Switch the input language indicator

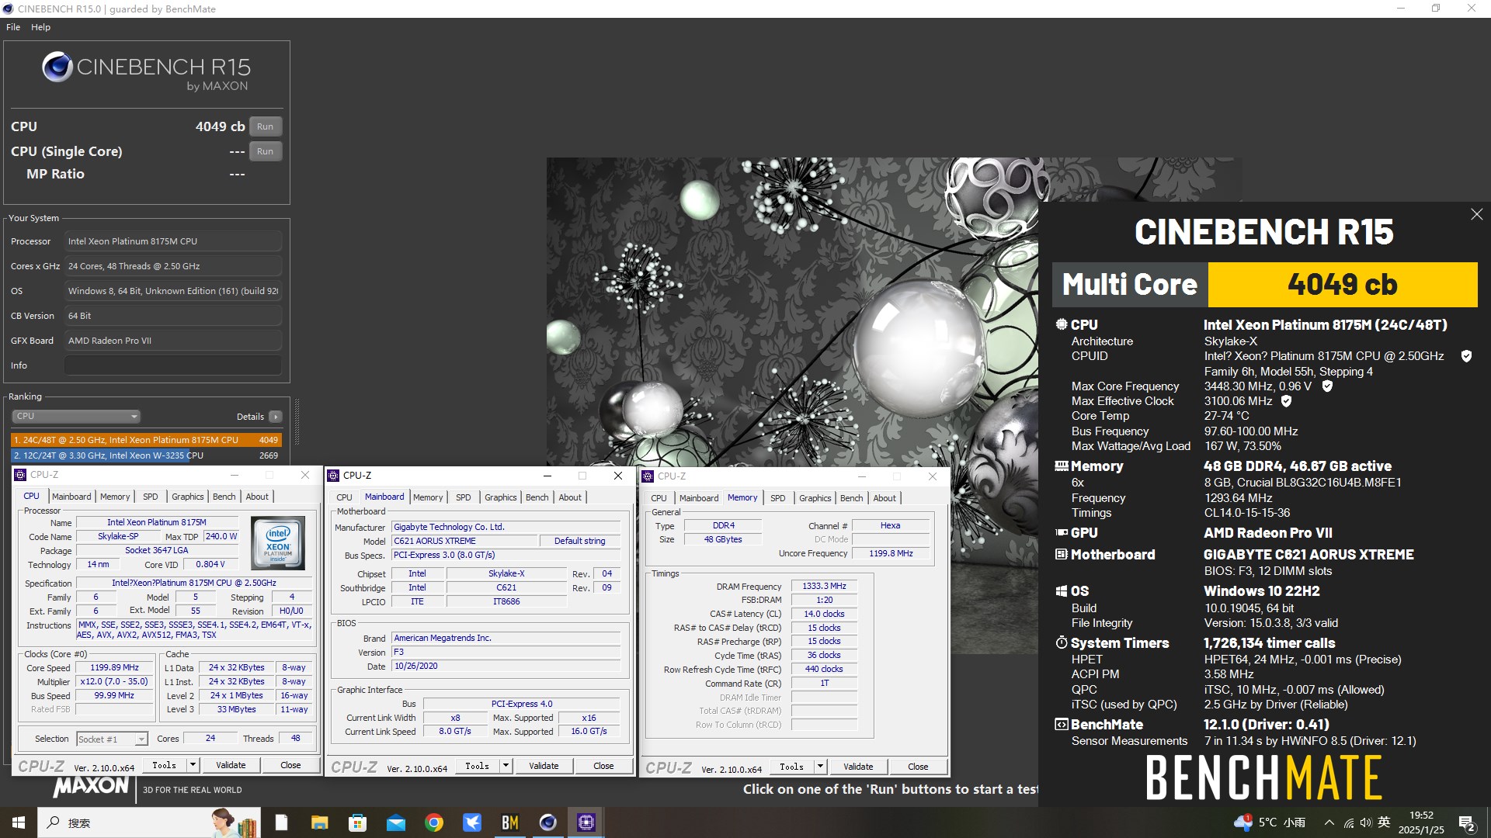(x=1384, y=822)
